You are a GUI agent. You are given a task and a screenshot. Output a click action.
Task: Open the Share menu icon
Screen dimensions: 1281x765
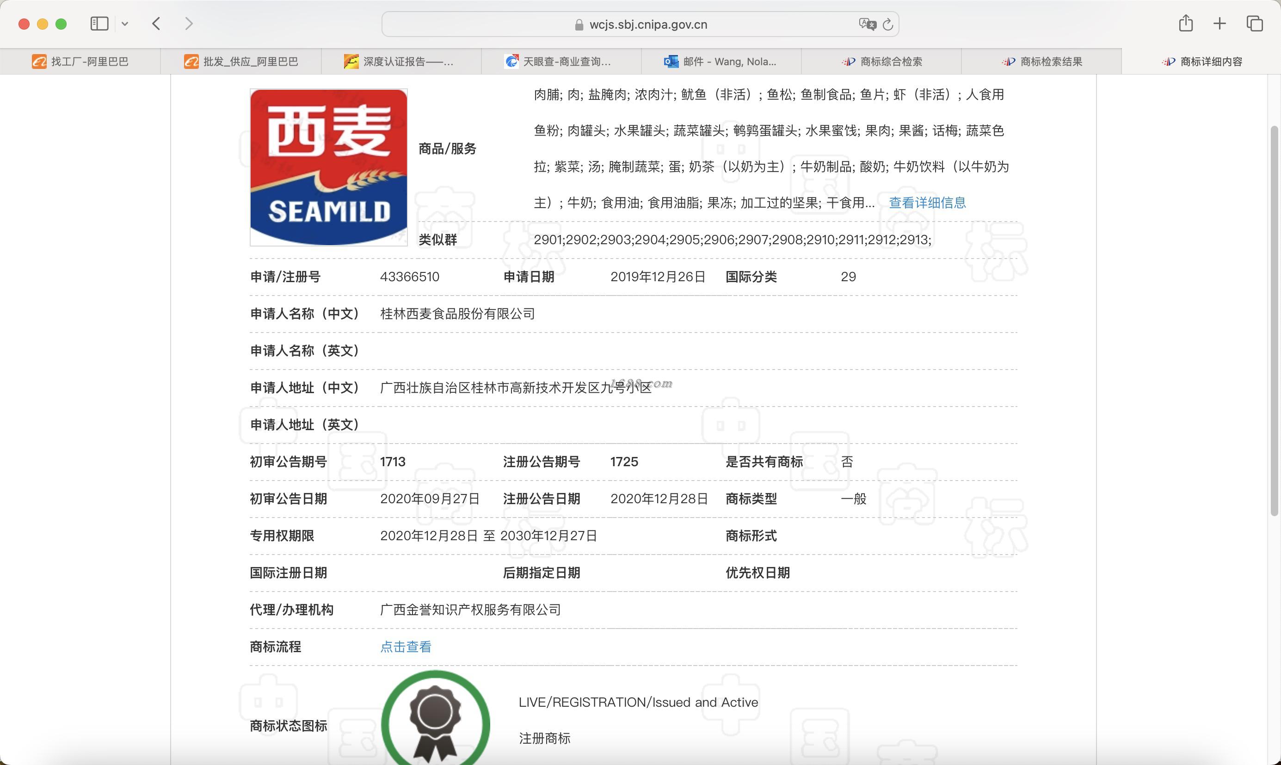click(x=1186, y=24)
